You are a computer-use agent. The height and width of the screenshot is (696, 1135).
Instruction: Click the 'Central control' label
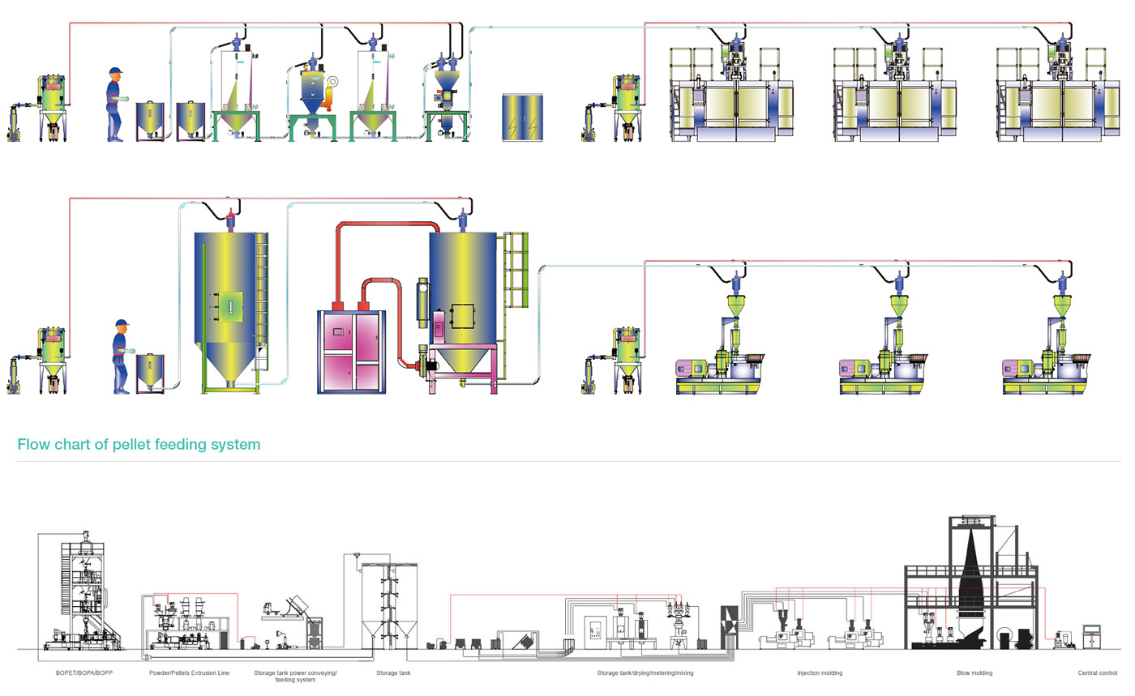click(1097, 673)
